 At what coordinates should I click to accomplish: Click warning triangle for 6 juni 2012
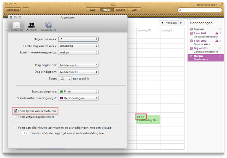coord(217,41)
